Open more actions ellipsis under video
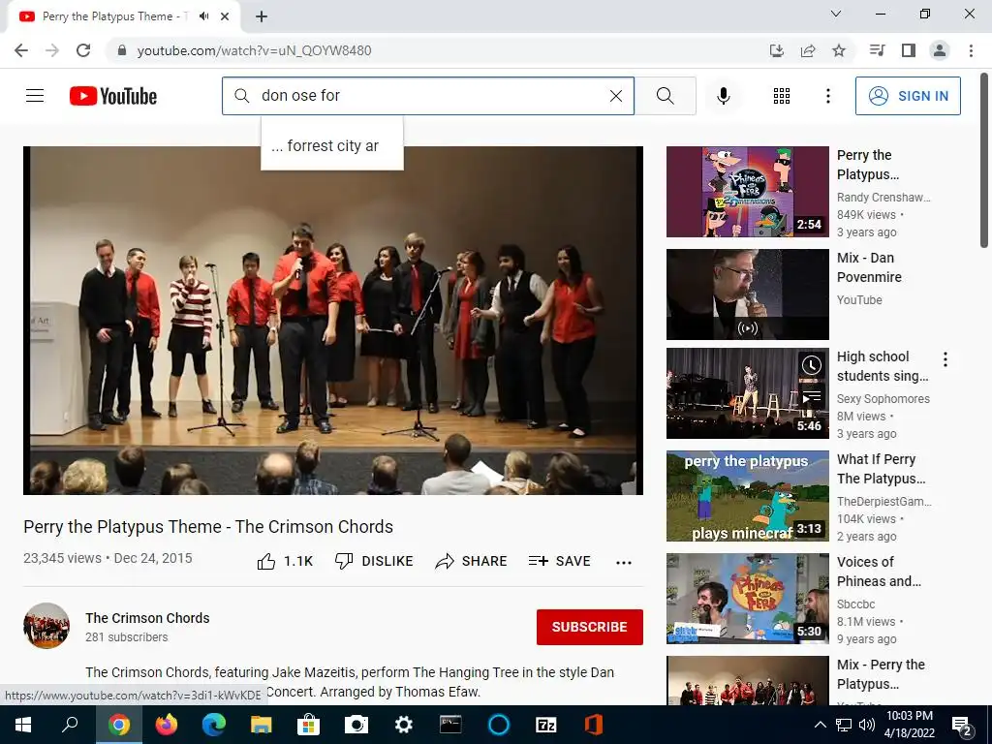 624,563
